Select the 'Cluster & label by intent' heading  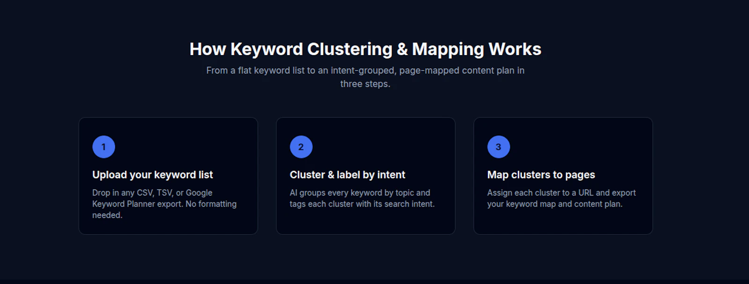tap(347, 175)
